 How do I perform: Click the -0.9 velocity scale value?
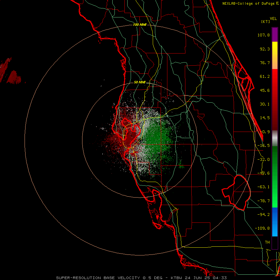[x=265, y=132]
